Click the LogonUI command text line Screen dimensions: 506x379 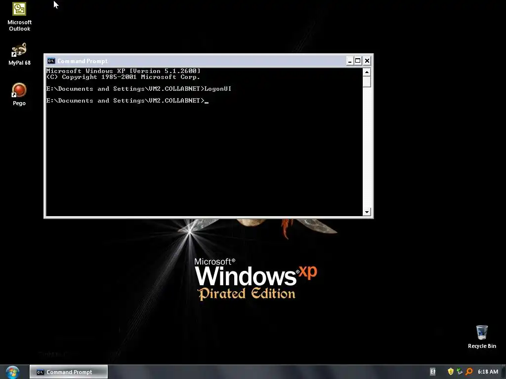coord(139,89)
